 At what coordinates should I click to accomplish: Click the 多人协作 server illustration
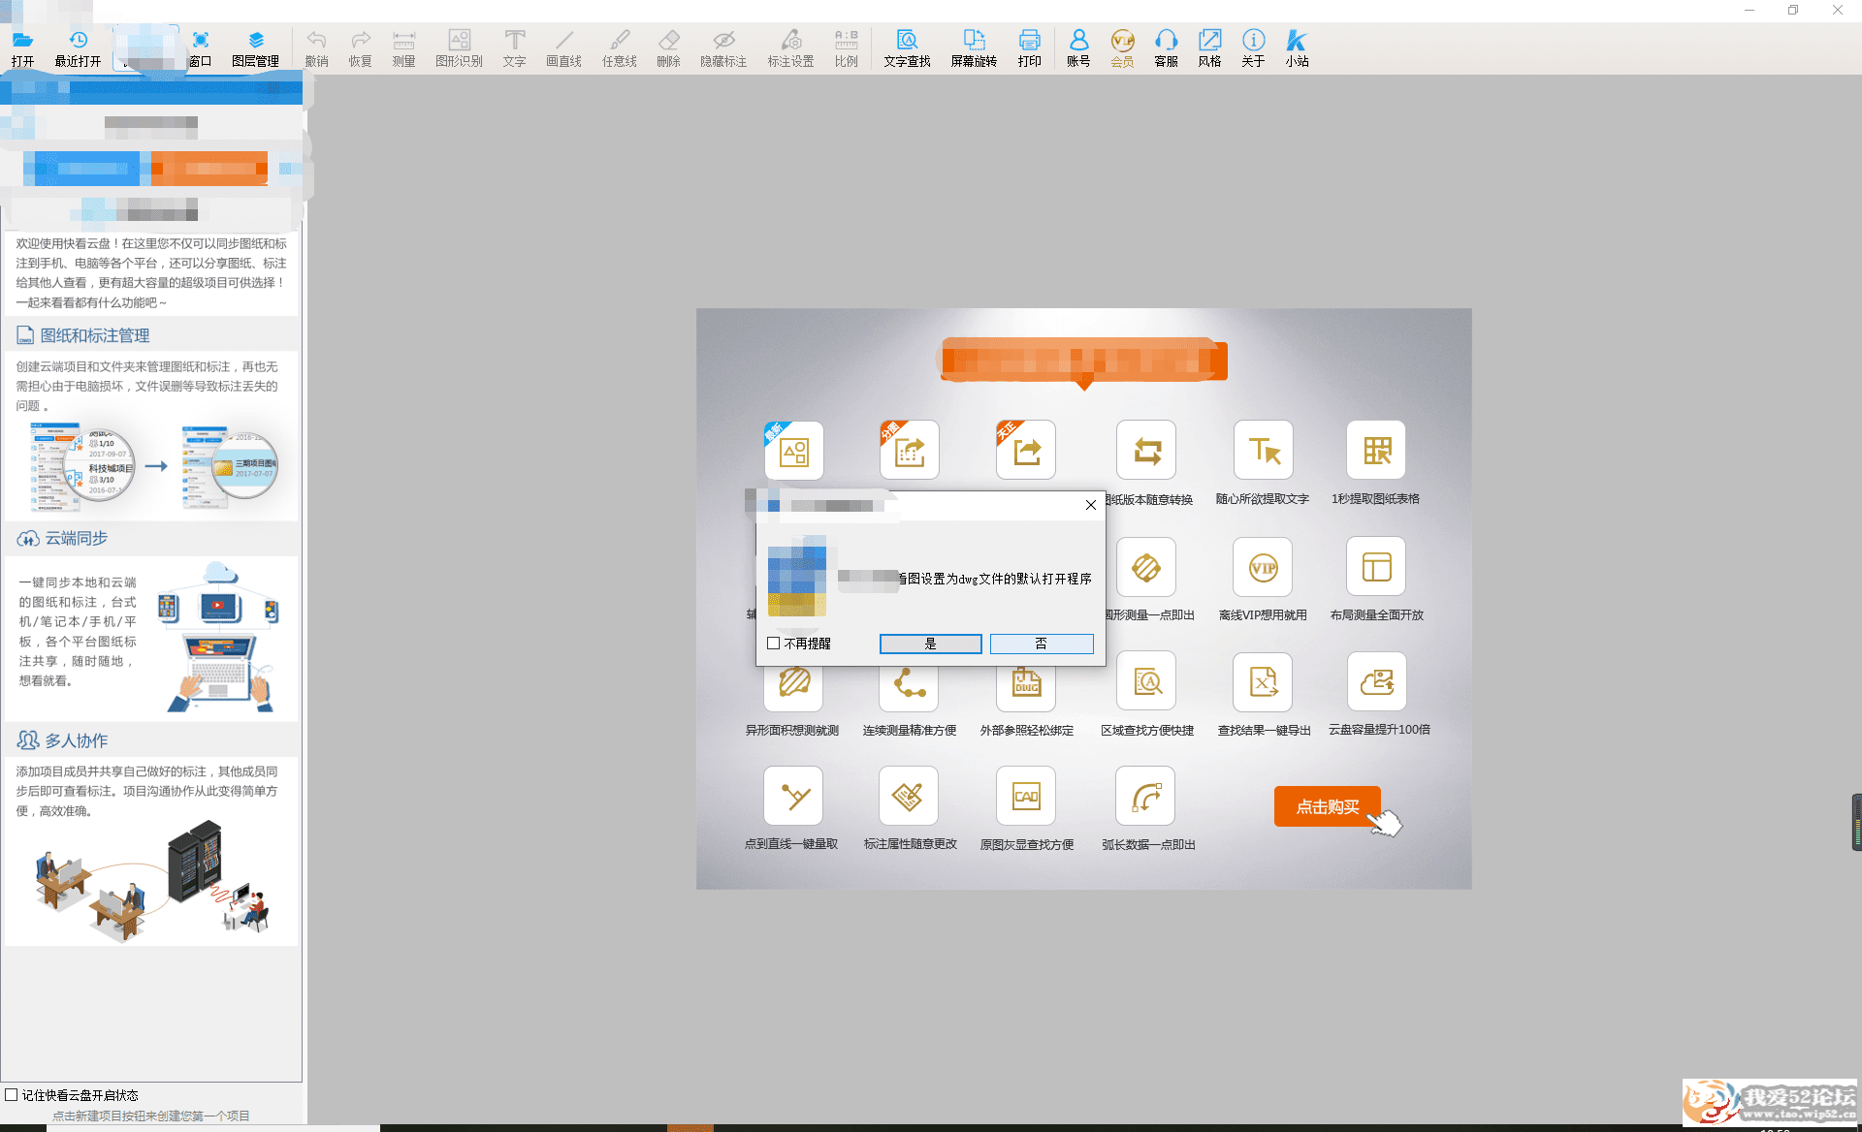coord(151,880)
